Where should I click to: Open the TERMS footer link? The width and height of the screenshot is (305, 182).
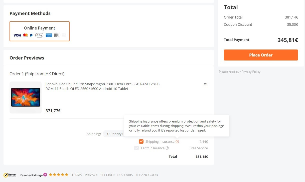(x=77, y=175)
